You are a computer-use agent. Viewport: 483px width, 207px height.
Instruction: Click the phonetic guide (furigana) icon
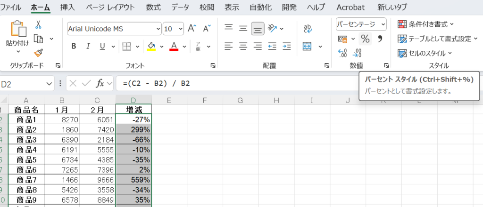click(x=199, y=47)
